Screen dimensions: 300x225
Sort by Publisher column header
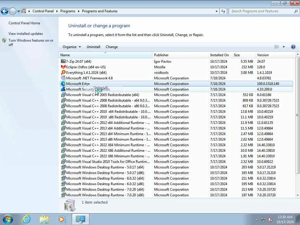[x=180, y=55]
